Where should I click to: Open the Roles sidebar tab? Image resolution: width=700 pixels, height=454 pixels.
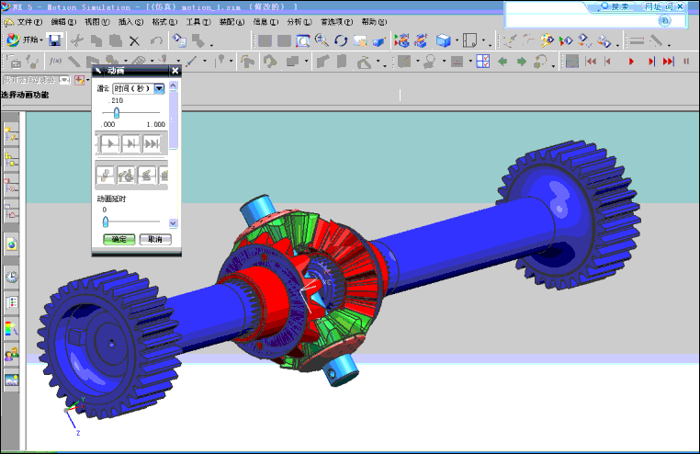(11, 355)
